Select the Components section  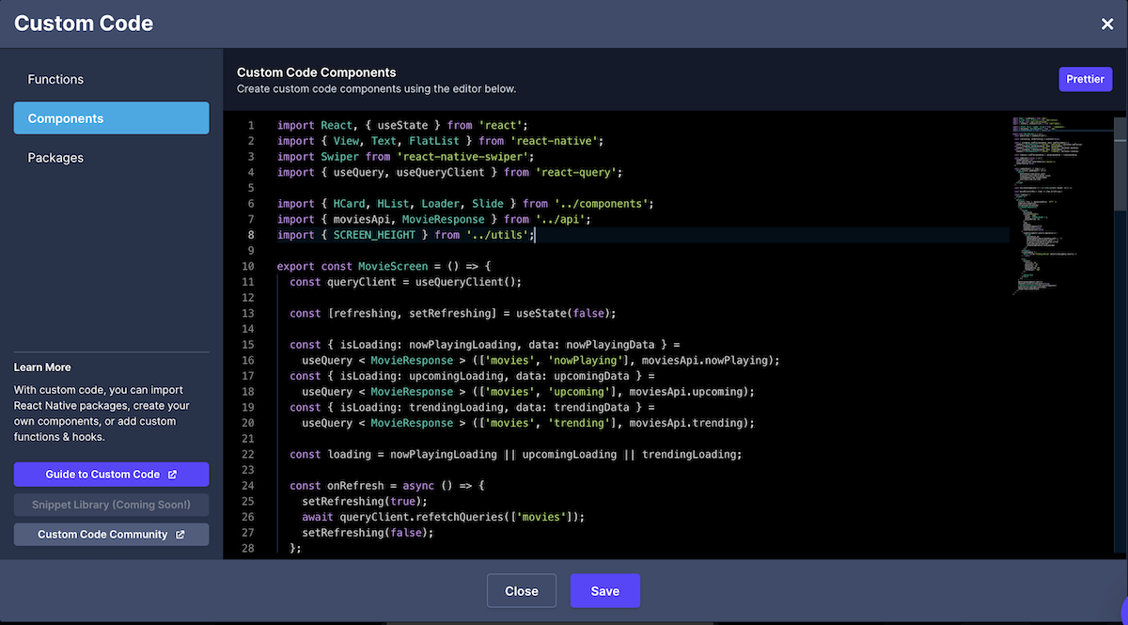click(111, 118)
